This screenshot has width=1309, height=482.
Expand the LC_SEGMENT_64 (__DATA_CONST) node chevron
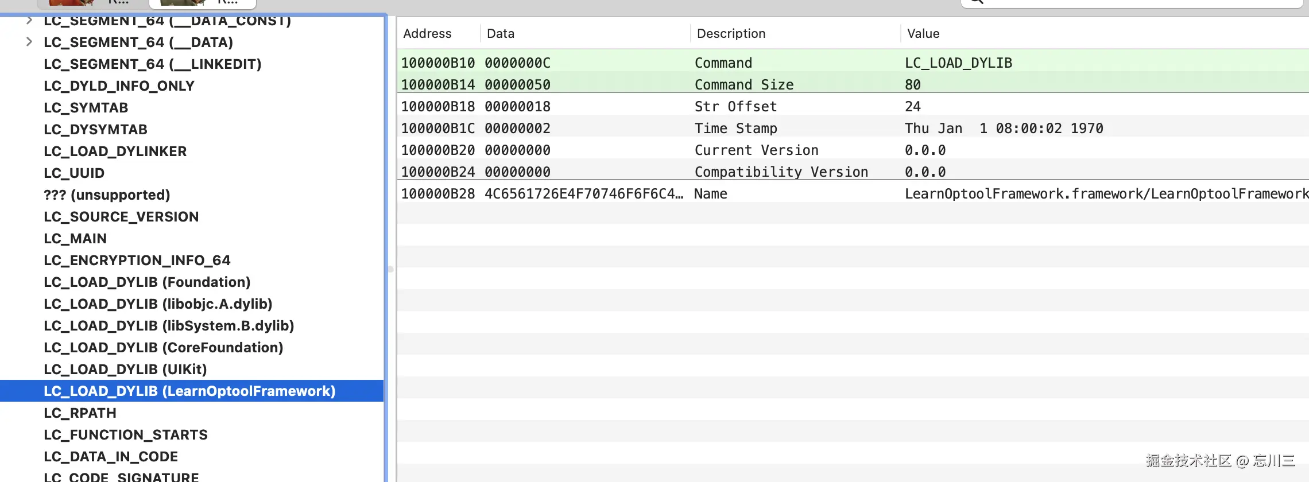(29, 21)
